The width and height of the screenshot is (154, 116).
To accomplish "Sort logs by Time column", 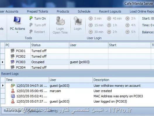I will [27, 80].
